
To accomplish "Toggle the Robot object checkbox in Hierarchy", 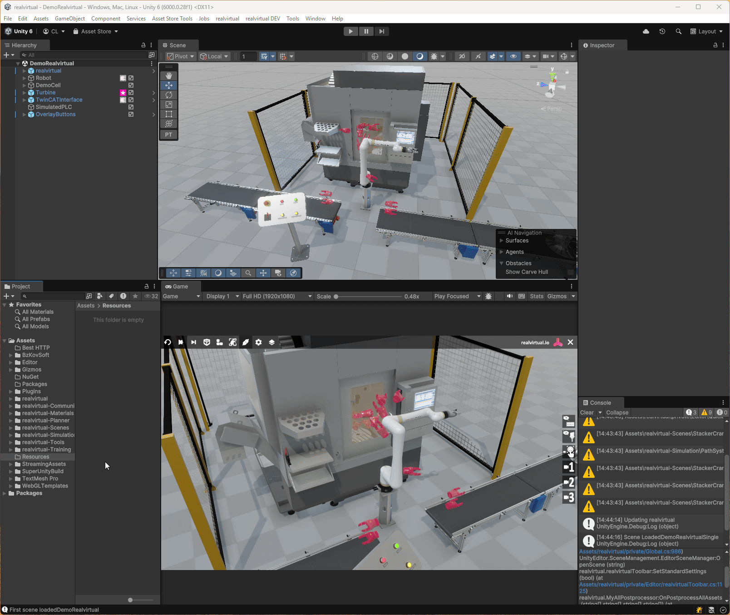I will tap(131, 78).
